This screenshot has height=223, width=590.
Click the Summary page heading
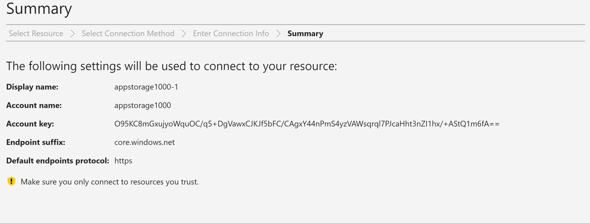coord(39,9)
